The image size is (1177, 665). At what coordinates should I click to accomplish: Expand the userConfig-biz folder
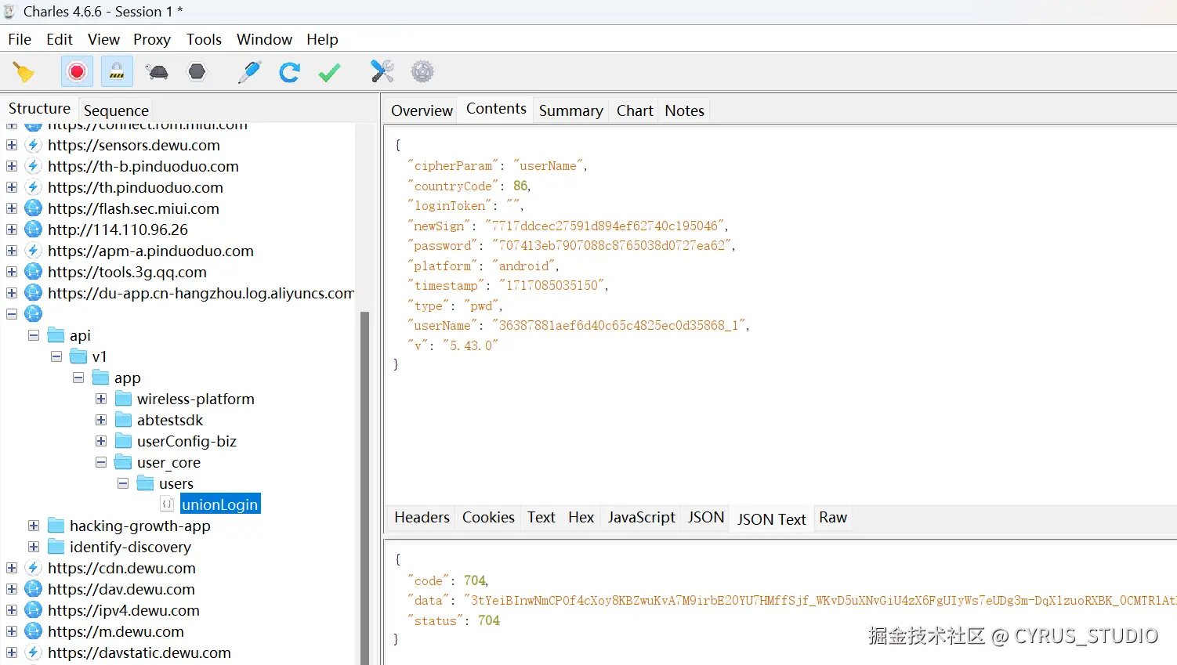click(x=101, y=441)
